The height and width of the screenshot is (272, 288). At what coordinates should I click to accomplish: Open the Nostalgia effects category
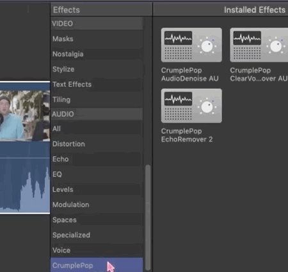(x=97, y=54)
